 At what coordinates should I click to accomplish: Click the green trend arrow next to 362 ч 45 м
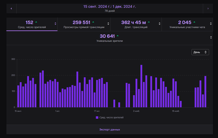click(x=149, y=22)
